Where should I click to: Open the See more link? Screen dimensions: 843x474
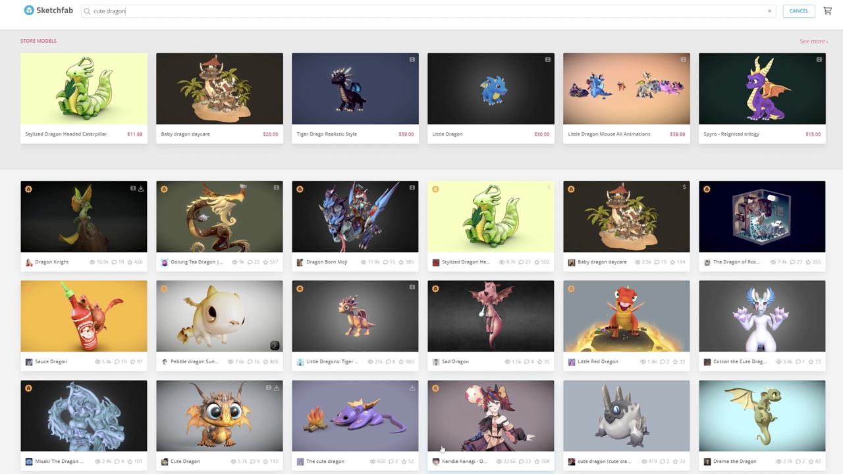[x=813, y=41]
